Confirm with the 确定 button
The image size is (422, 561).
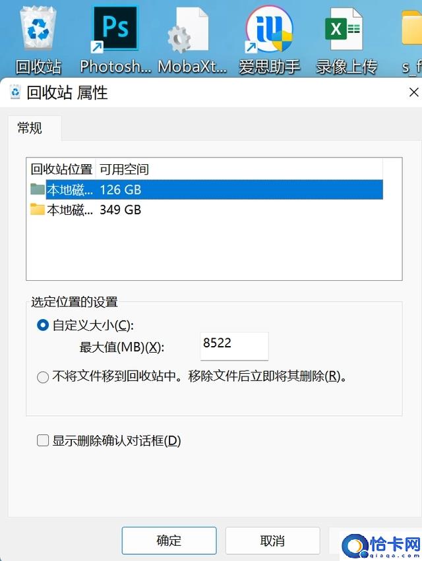(x=169, y=541)
